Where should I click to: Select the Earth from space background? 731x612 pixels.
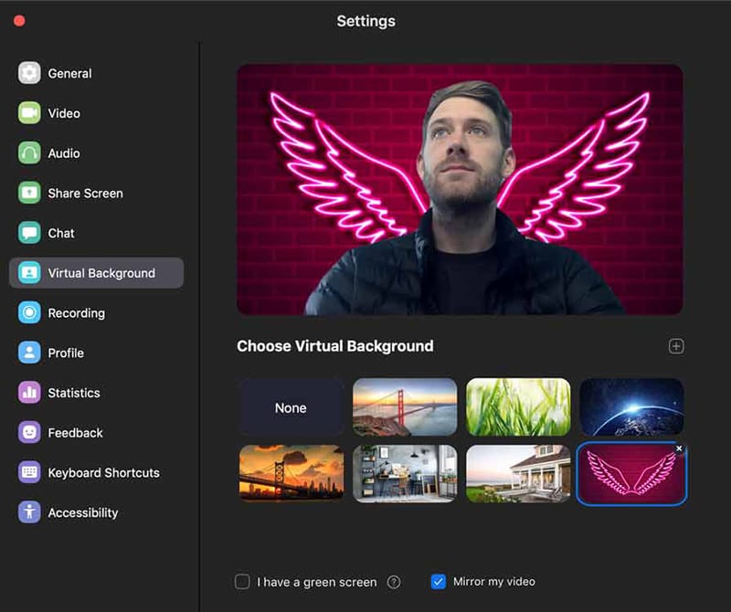(x=631, y=407)
